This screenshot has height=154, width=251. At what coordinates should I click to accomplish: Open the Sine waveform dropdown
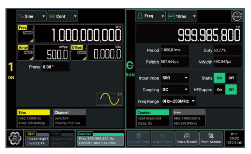click(x=31, y=16)
